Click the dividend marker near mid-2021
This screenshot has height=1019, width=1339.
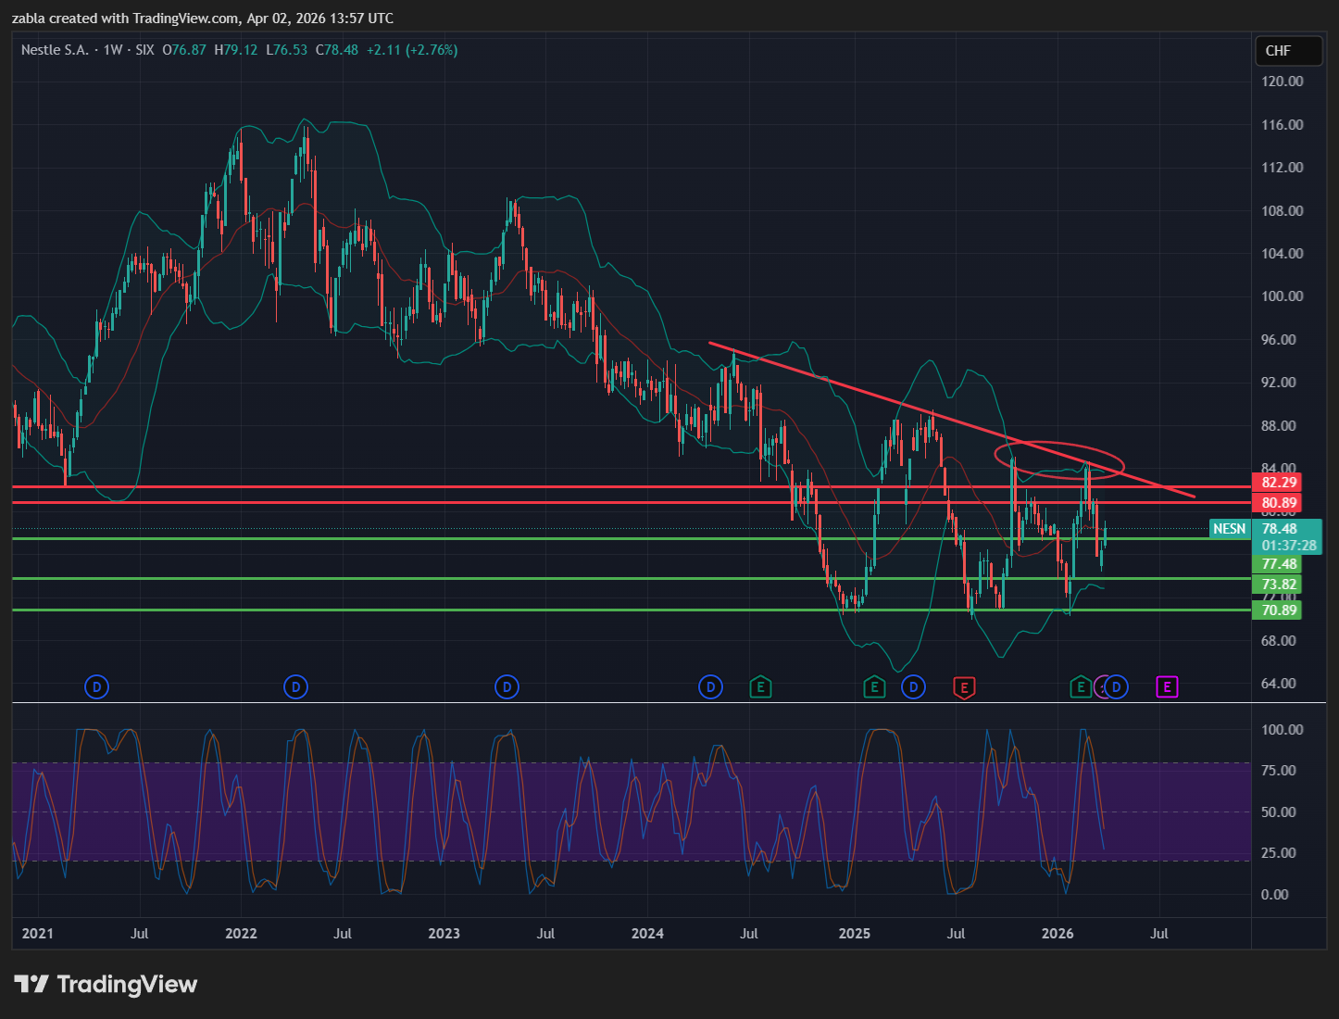[96, 687]
